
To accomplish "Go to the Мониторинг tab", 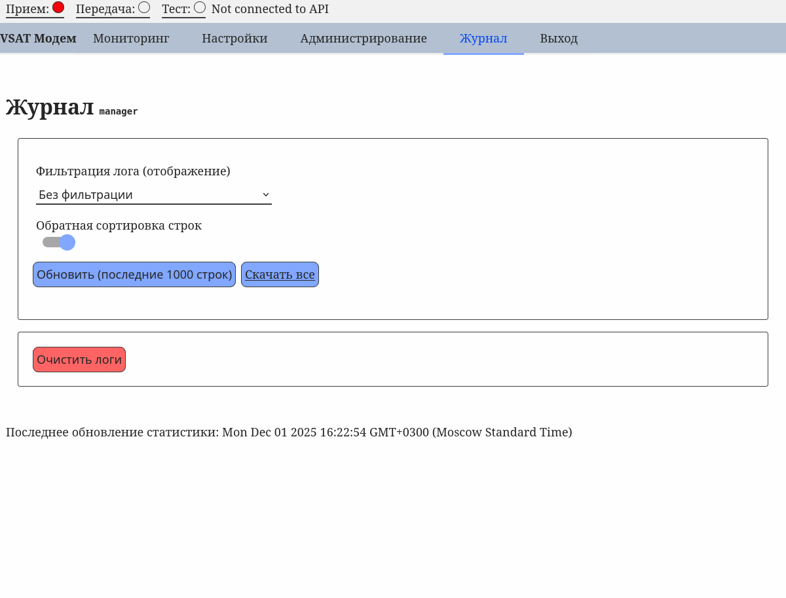I will click(131, 39).
